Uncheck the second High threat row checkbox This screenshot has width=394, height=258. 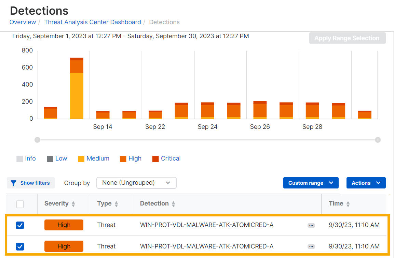20,246
